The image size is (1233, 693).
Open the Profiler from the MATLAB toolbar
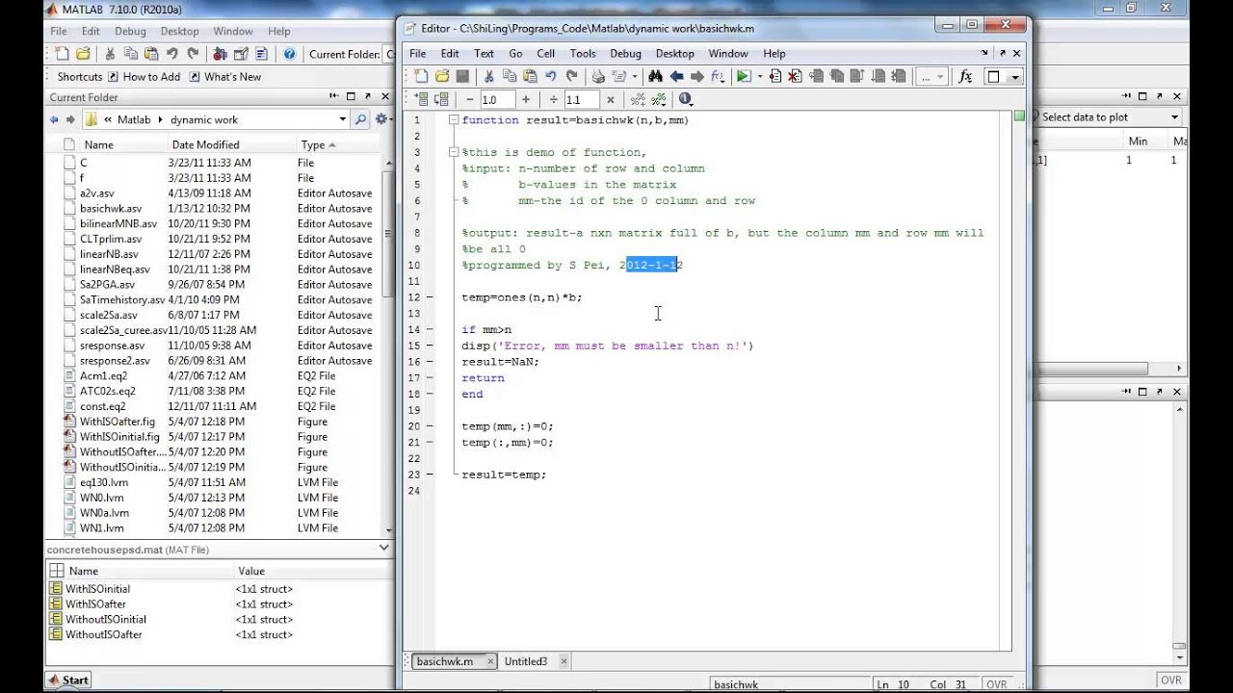click(x=261, y=54)
